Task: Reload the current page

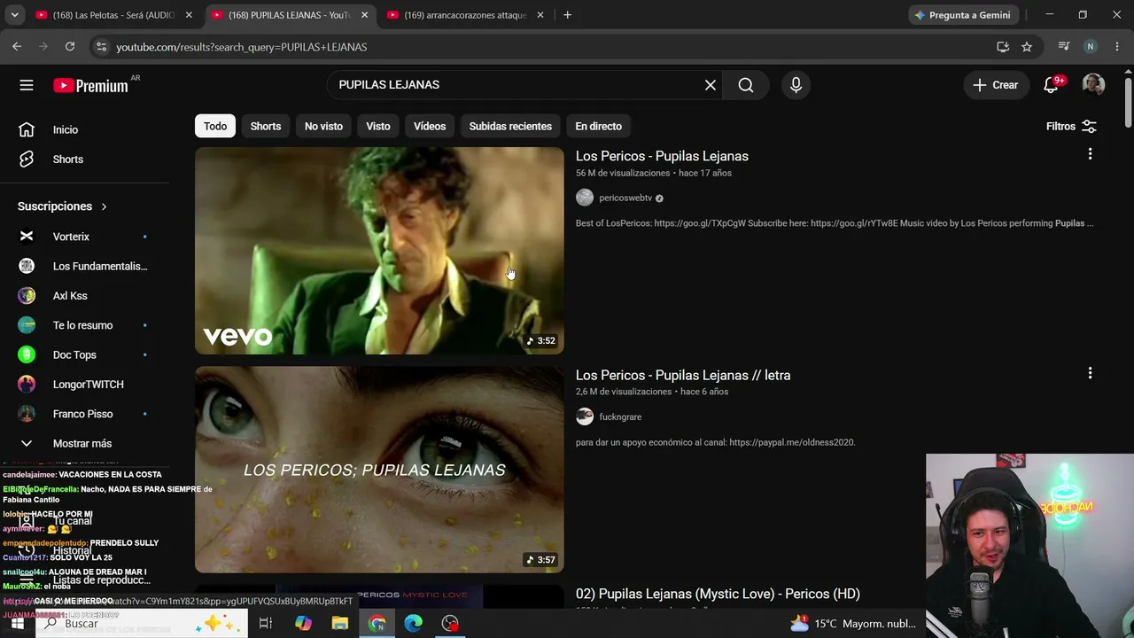Action: coord(70,46)
